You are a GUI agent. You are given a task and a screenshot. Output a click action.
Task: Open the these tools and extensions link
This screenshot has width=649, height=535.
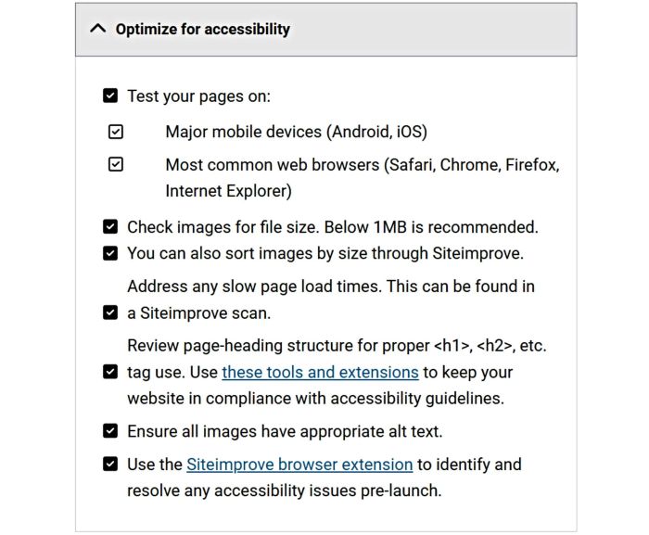click(x=321, y=372)
